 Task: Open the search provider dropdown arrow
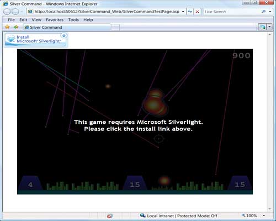(270, 12)
